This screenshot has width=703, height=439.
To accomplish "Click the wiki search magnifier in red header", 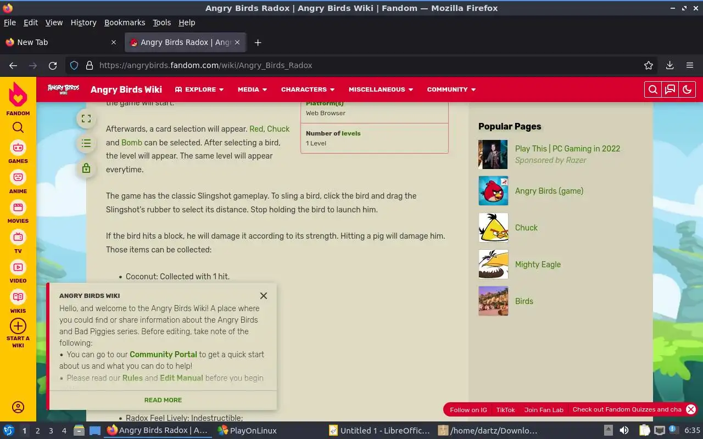I will coord(652,89).
